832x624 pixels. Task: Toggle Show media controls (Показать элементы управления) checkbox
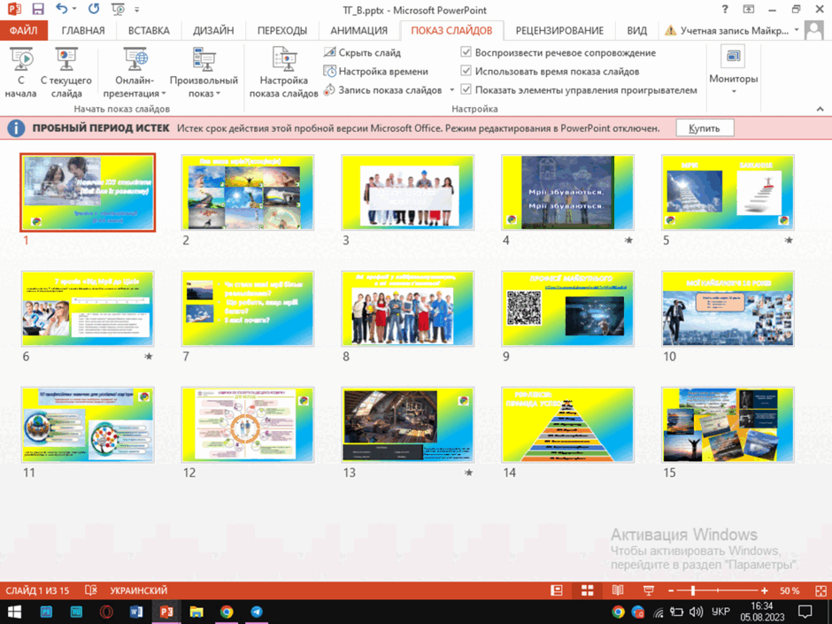pyautogui.click(x=466, y=89)
